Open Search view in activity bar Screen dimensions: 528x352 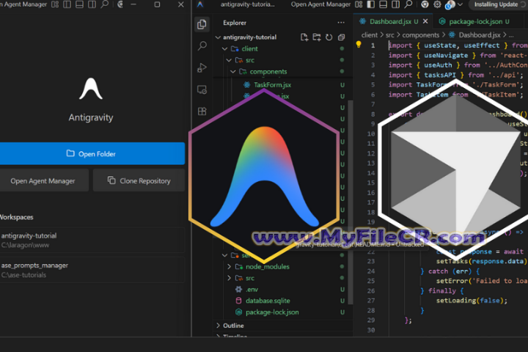202,45
